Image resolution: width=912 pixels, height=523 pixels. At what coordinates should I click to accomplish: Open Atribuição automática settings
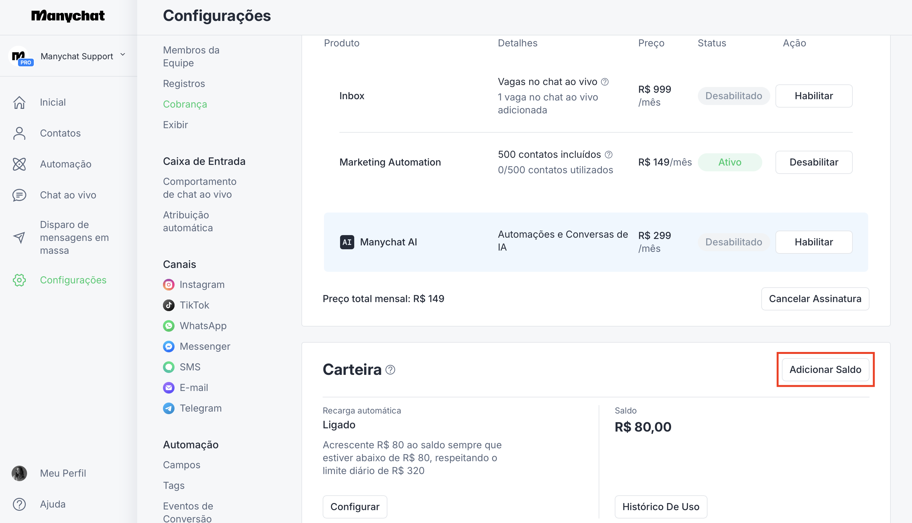[188, 221]
